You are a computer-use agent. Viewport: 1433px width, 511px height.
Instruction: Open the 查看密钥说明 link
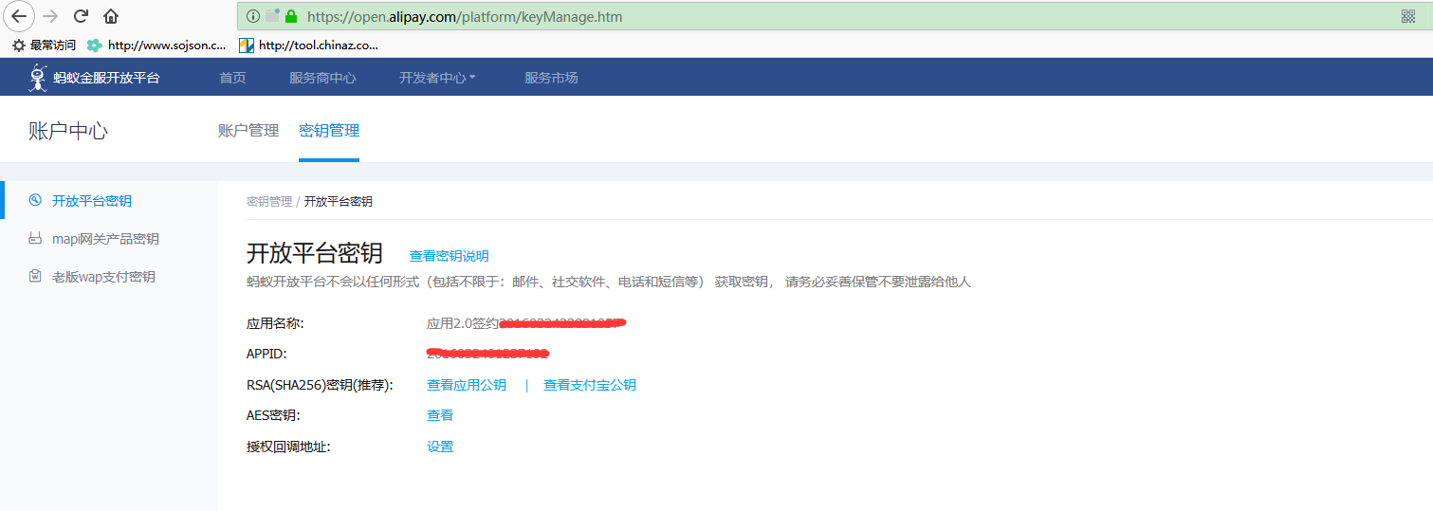tap(450, 256)
